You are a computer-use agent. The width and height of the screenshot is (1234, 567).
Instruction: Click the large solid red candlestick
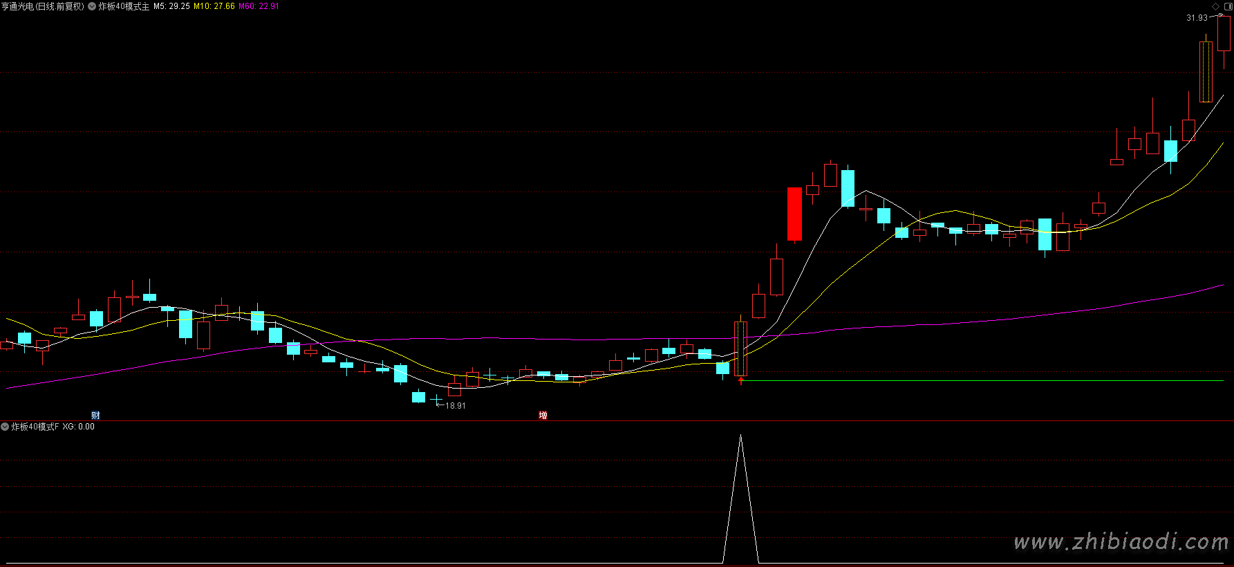(x=794, y=214)
